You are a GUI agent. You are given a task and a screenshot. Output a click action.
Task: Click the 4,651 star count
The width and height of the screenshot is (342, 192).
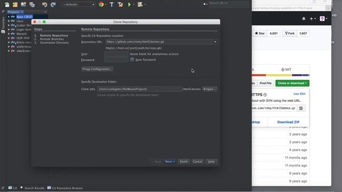point(274,33)
